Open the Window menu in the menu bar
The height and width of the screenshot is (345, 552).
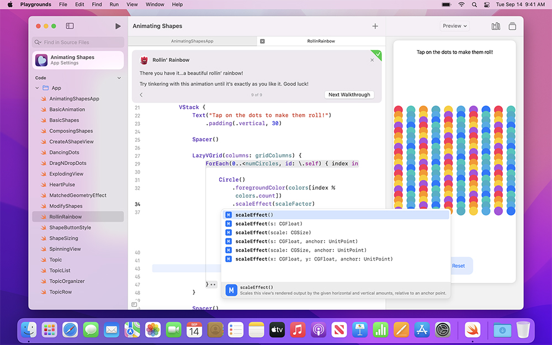[x=155, y=4]
